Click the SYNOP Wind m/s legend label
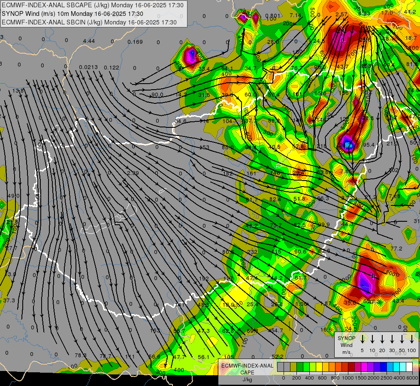 (x=346, y=345)
